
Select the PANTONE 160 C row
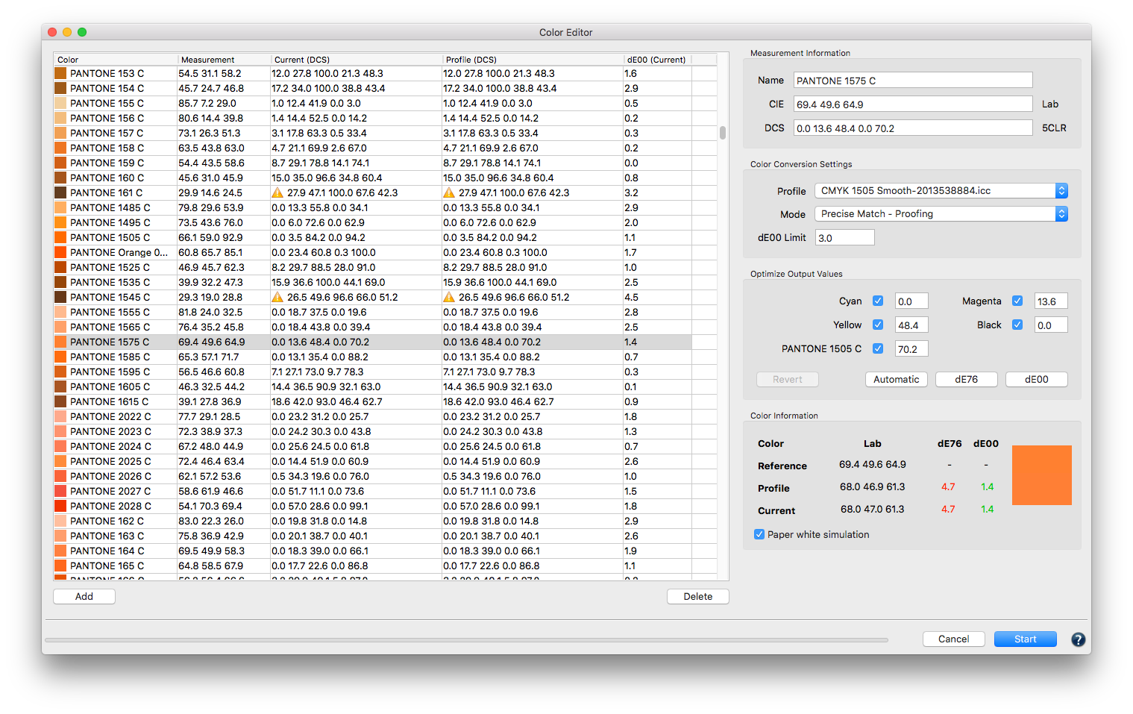(x=373, y=178)
